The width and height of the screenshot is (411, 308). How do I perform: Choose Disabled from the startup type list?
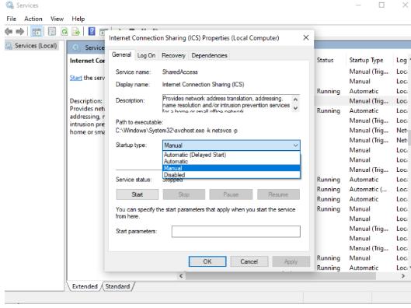point(232,175)
